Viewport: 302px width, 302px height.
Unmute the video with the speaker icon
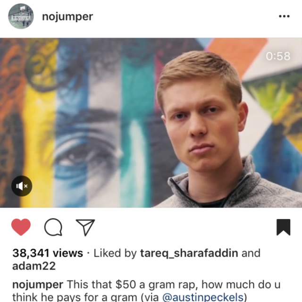(x=22, y=186)
